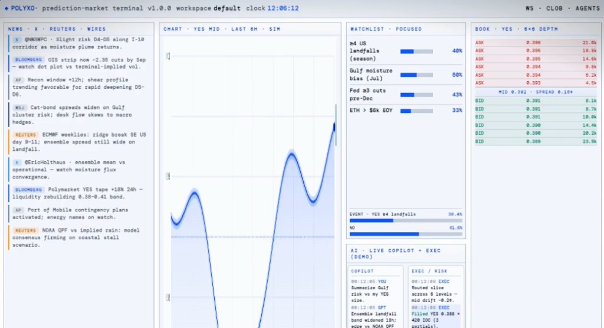The height and width of the screenshot is (328, 604).
Task: Select the BID 0.391 row with 8.1k
Action: pos(536,101)
